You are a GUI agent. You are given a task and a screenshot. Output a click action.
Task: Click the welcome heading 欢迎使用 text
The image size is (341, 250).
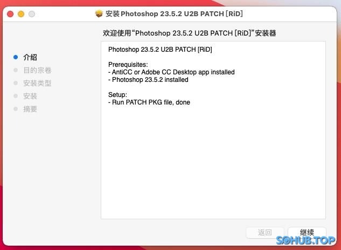[x=190, y=33]
